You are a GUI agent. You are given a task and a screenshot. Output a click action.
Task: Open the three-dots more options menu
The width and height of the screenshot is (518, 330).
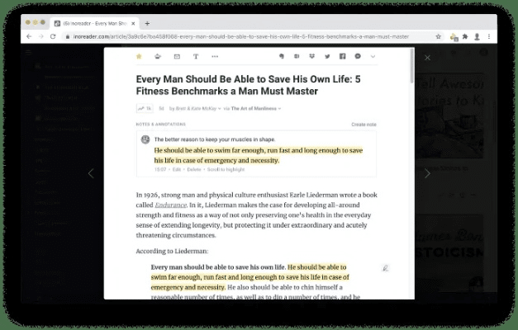click(215, 57)
